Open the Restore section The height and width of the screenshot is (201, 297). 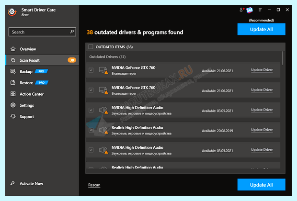click(42, 83)
